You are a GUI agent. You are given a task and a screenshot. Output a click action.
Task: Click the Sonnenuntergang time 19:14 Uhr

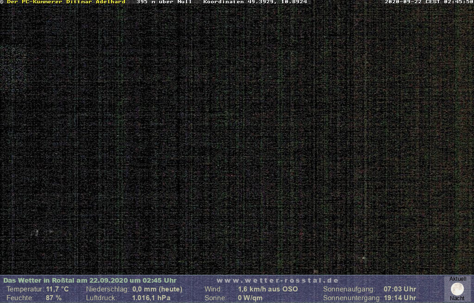(x=399, y=298)
